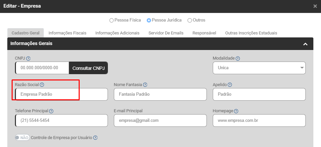Click the Homepage help icon
This screenshot has width=321, height=147.
[x=236, y=111]
